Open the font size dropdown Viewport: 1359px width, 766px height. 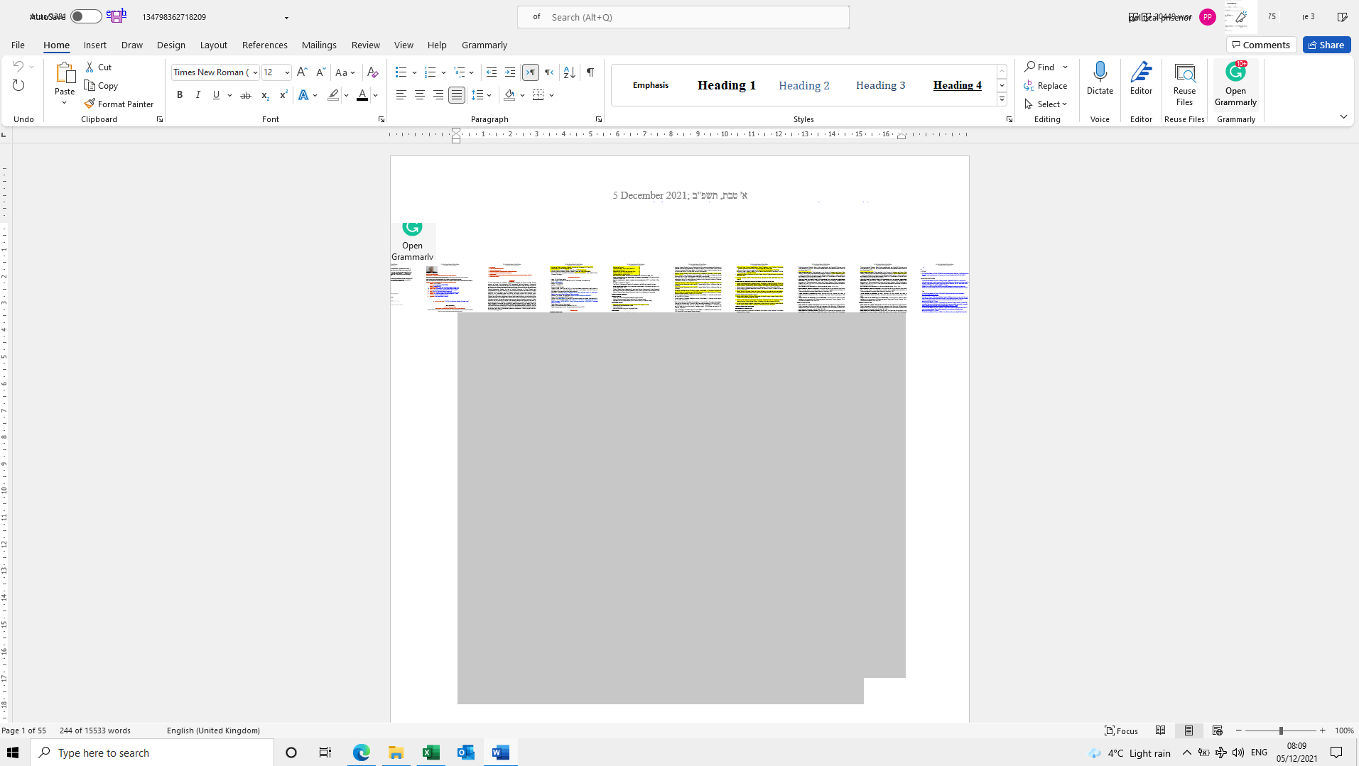click(x=287, y=72)
